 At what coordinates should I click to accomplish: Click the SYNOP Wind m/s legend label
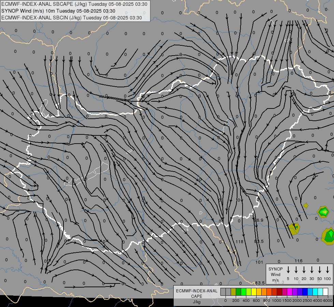[x=275, y=274]
